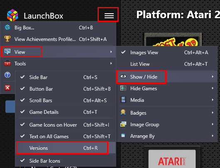The image size is (220, 168).
Task: Expand the Image Group submenu arrow
Action: (x=213, y=124)
